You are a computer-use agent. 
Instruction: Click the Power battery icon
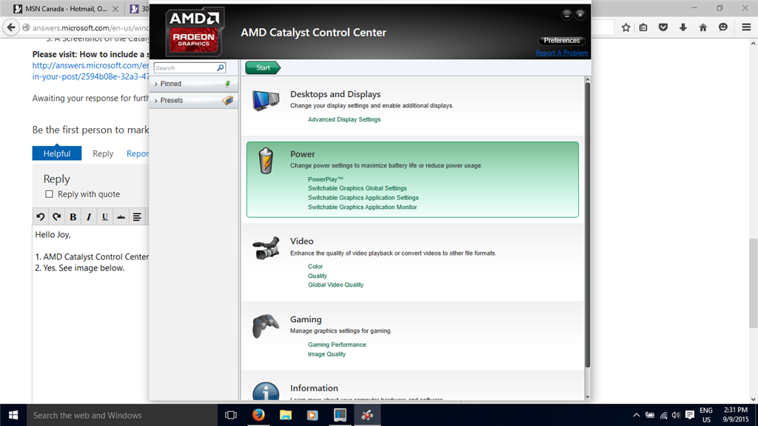coord(266,161)
